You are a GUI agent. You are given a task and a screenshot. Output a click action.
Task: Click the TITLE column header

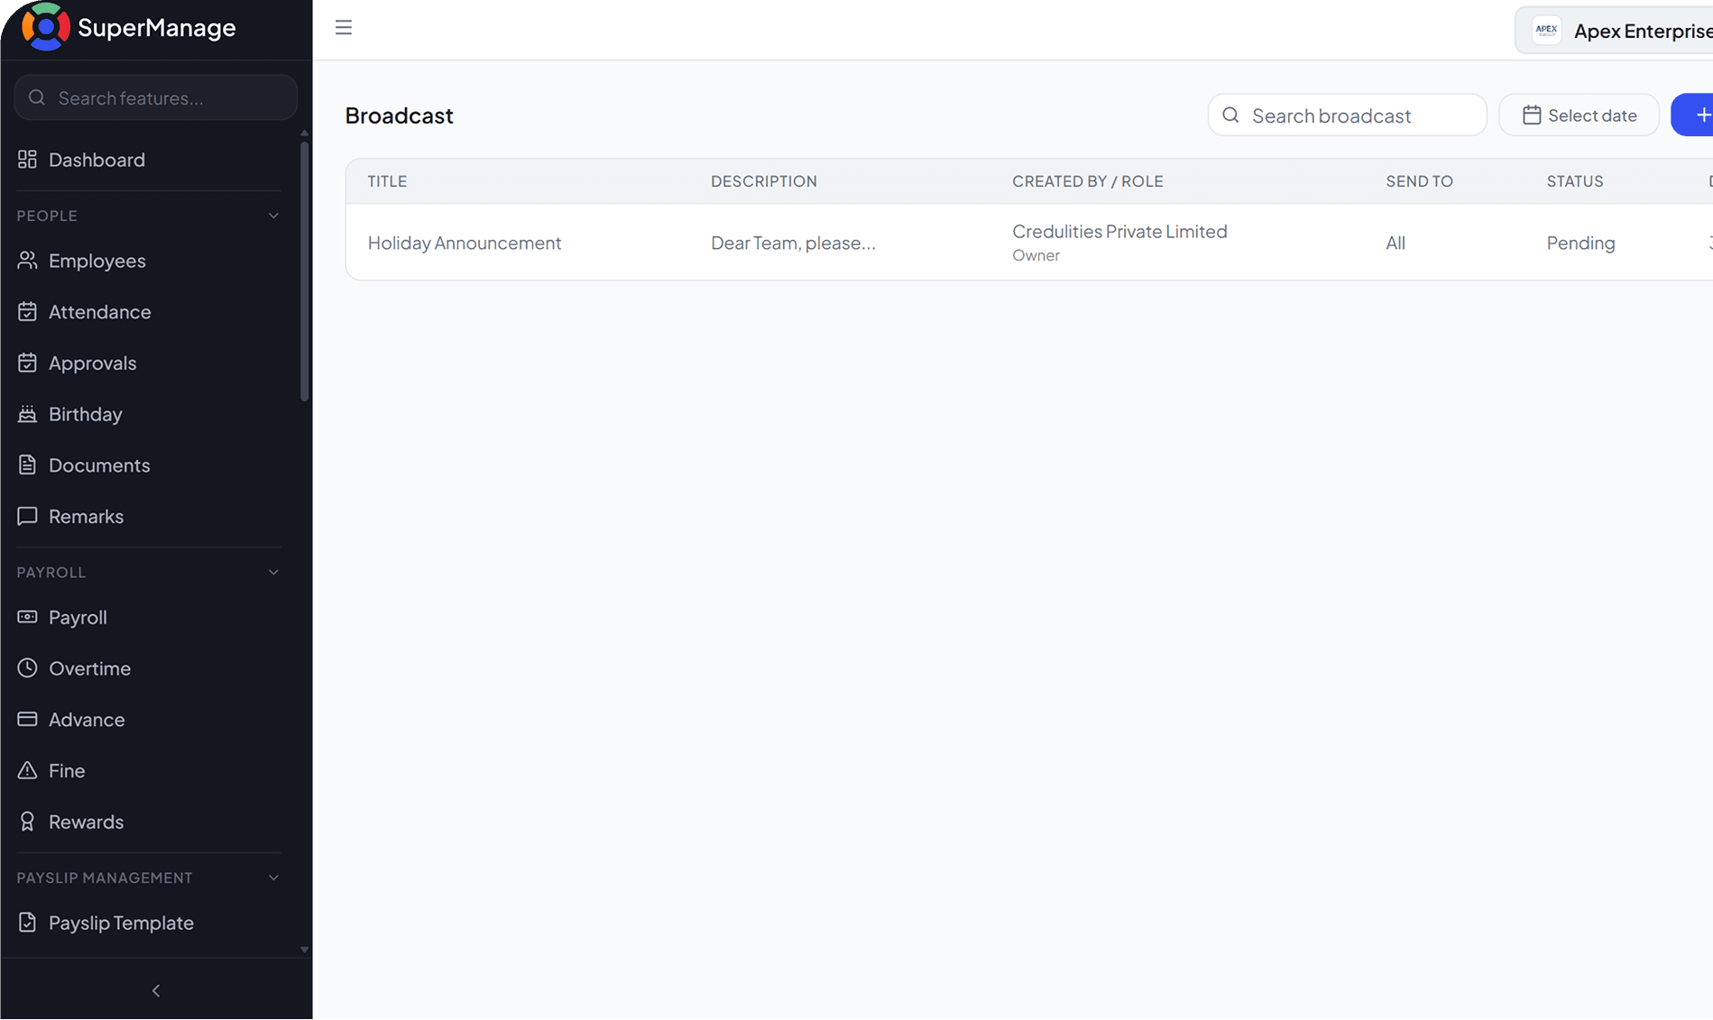coord(387,181)
